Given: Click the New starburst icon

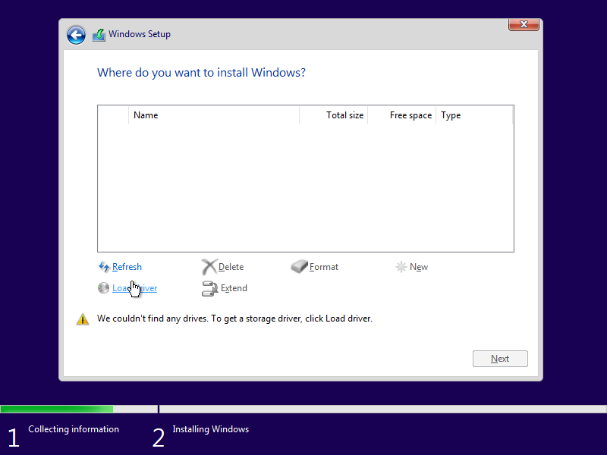Looking at the screenshot, I should [401, 267].
